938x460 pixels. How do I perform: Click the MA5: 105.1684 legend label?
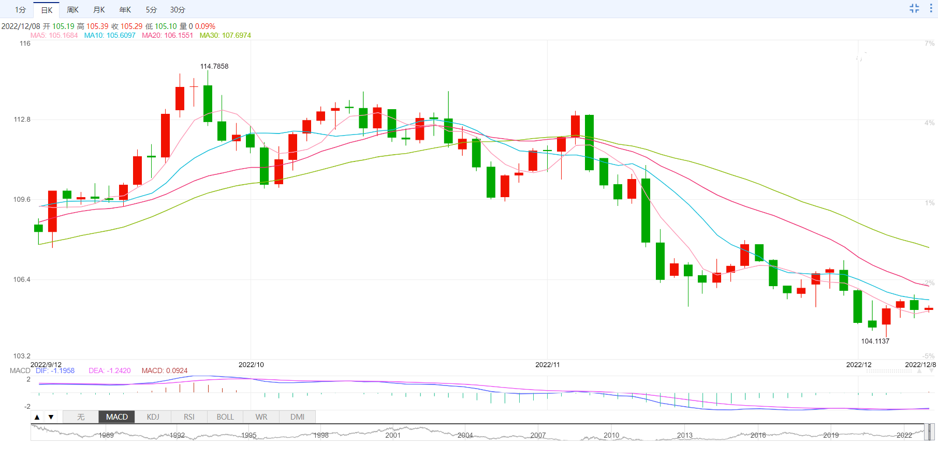coord(54,35)
